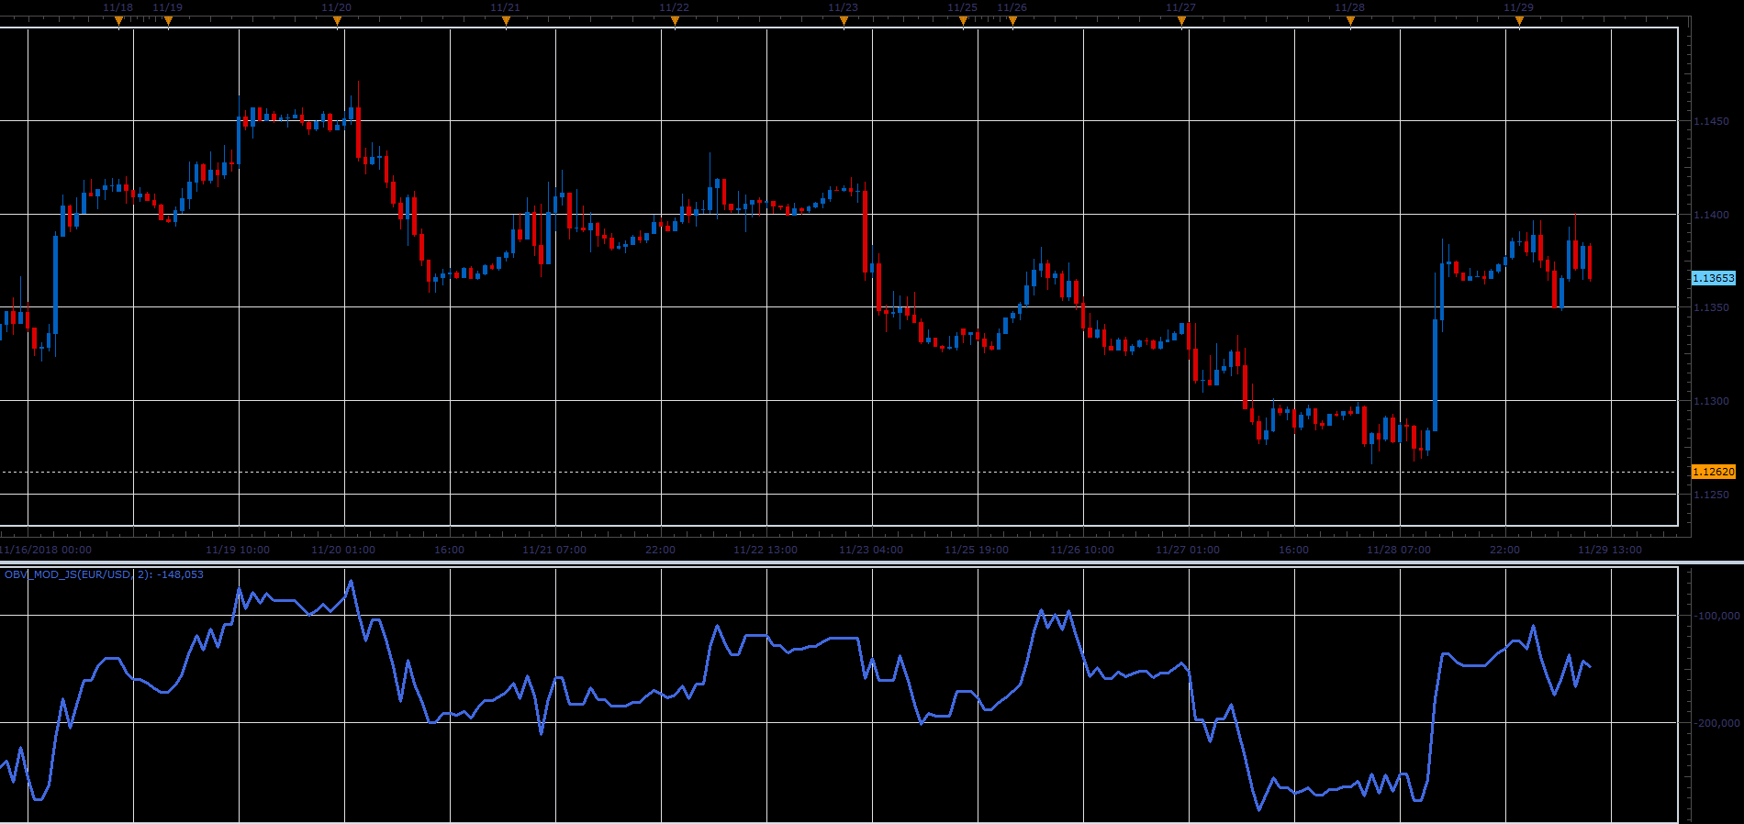The image size is (1744, 824).
Task: Click the 11/22 13:00 time label
Action: (766, 550)
